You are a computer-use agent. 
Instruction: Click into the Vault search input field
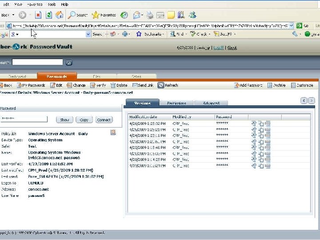point(37,62)
